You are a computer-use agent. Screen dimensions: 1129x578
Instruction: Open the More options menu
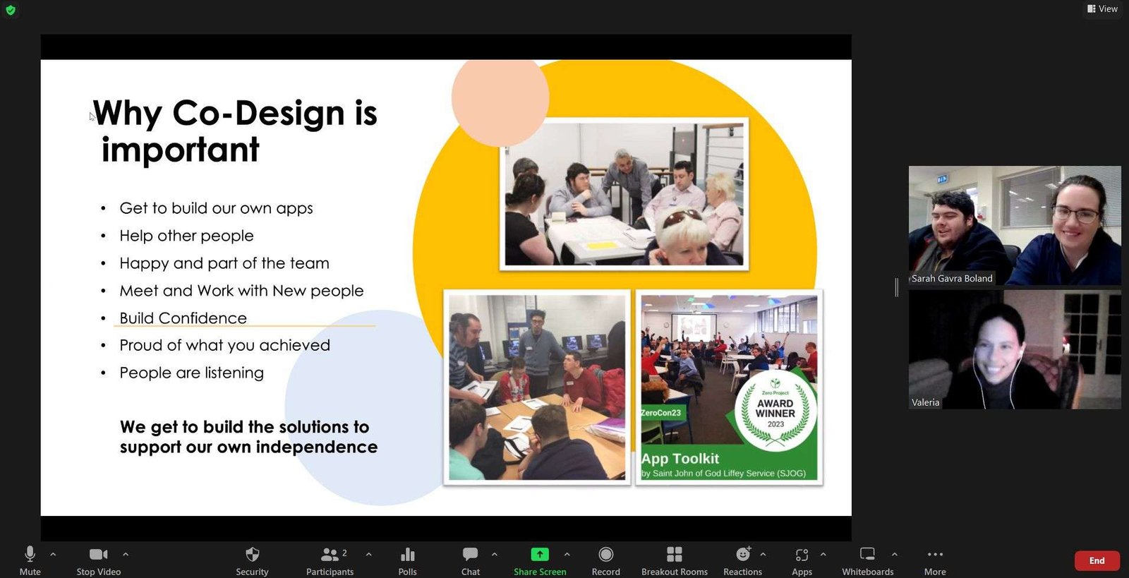935,560
